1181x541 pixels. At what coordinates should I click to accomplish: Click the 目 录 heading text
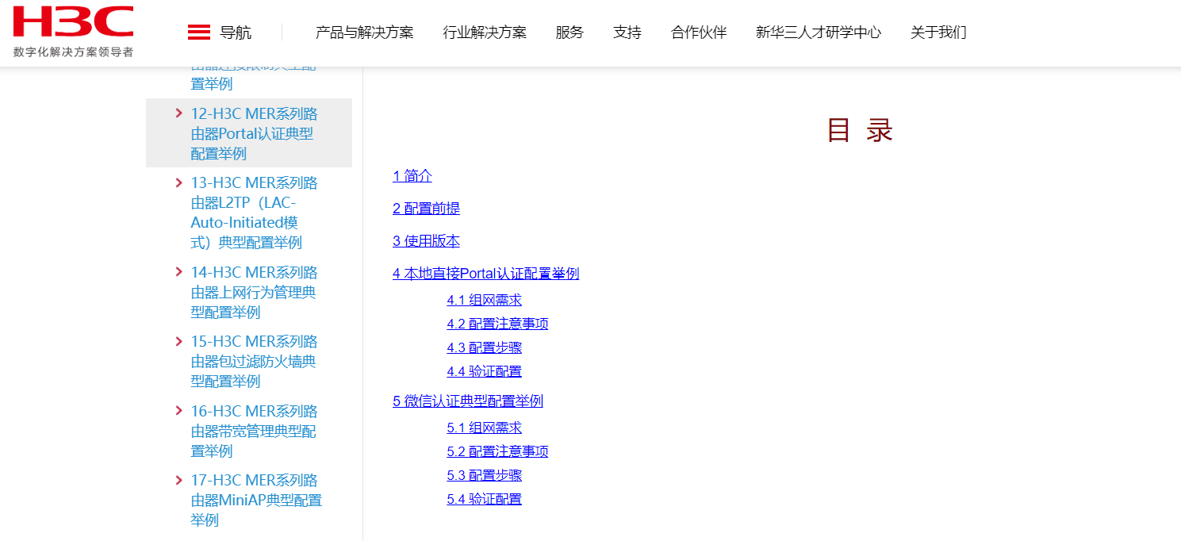point(860,130)
